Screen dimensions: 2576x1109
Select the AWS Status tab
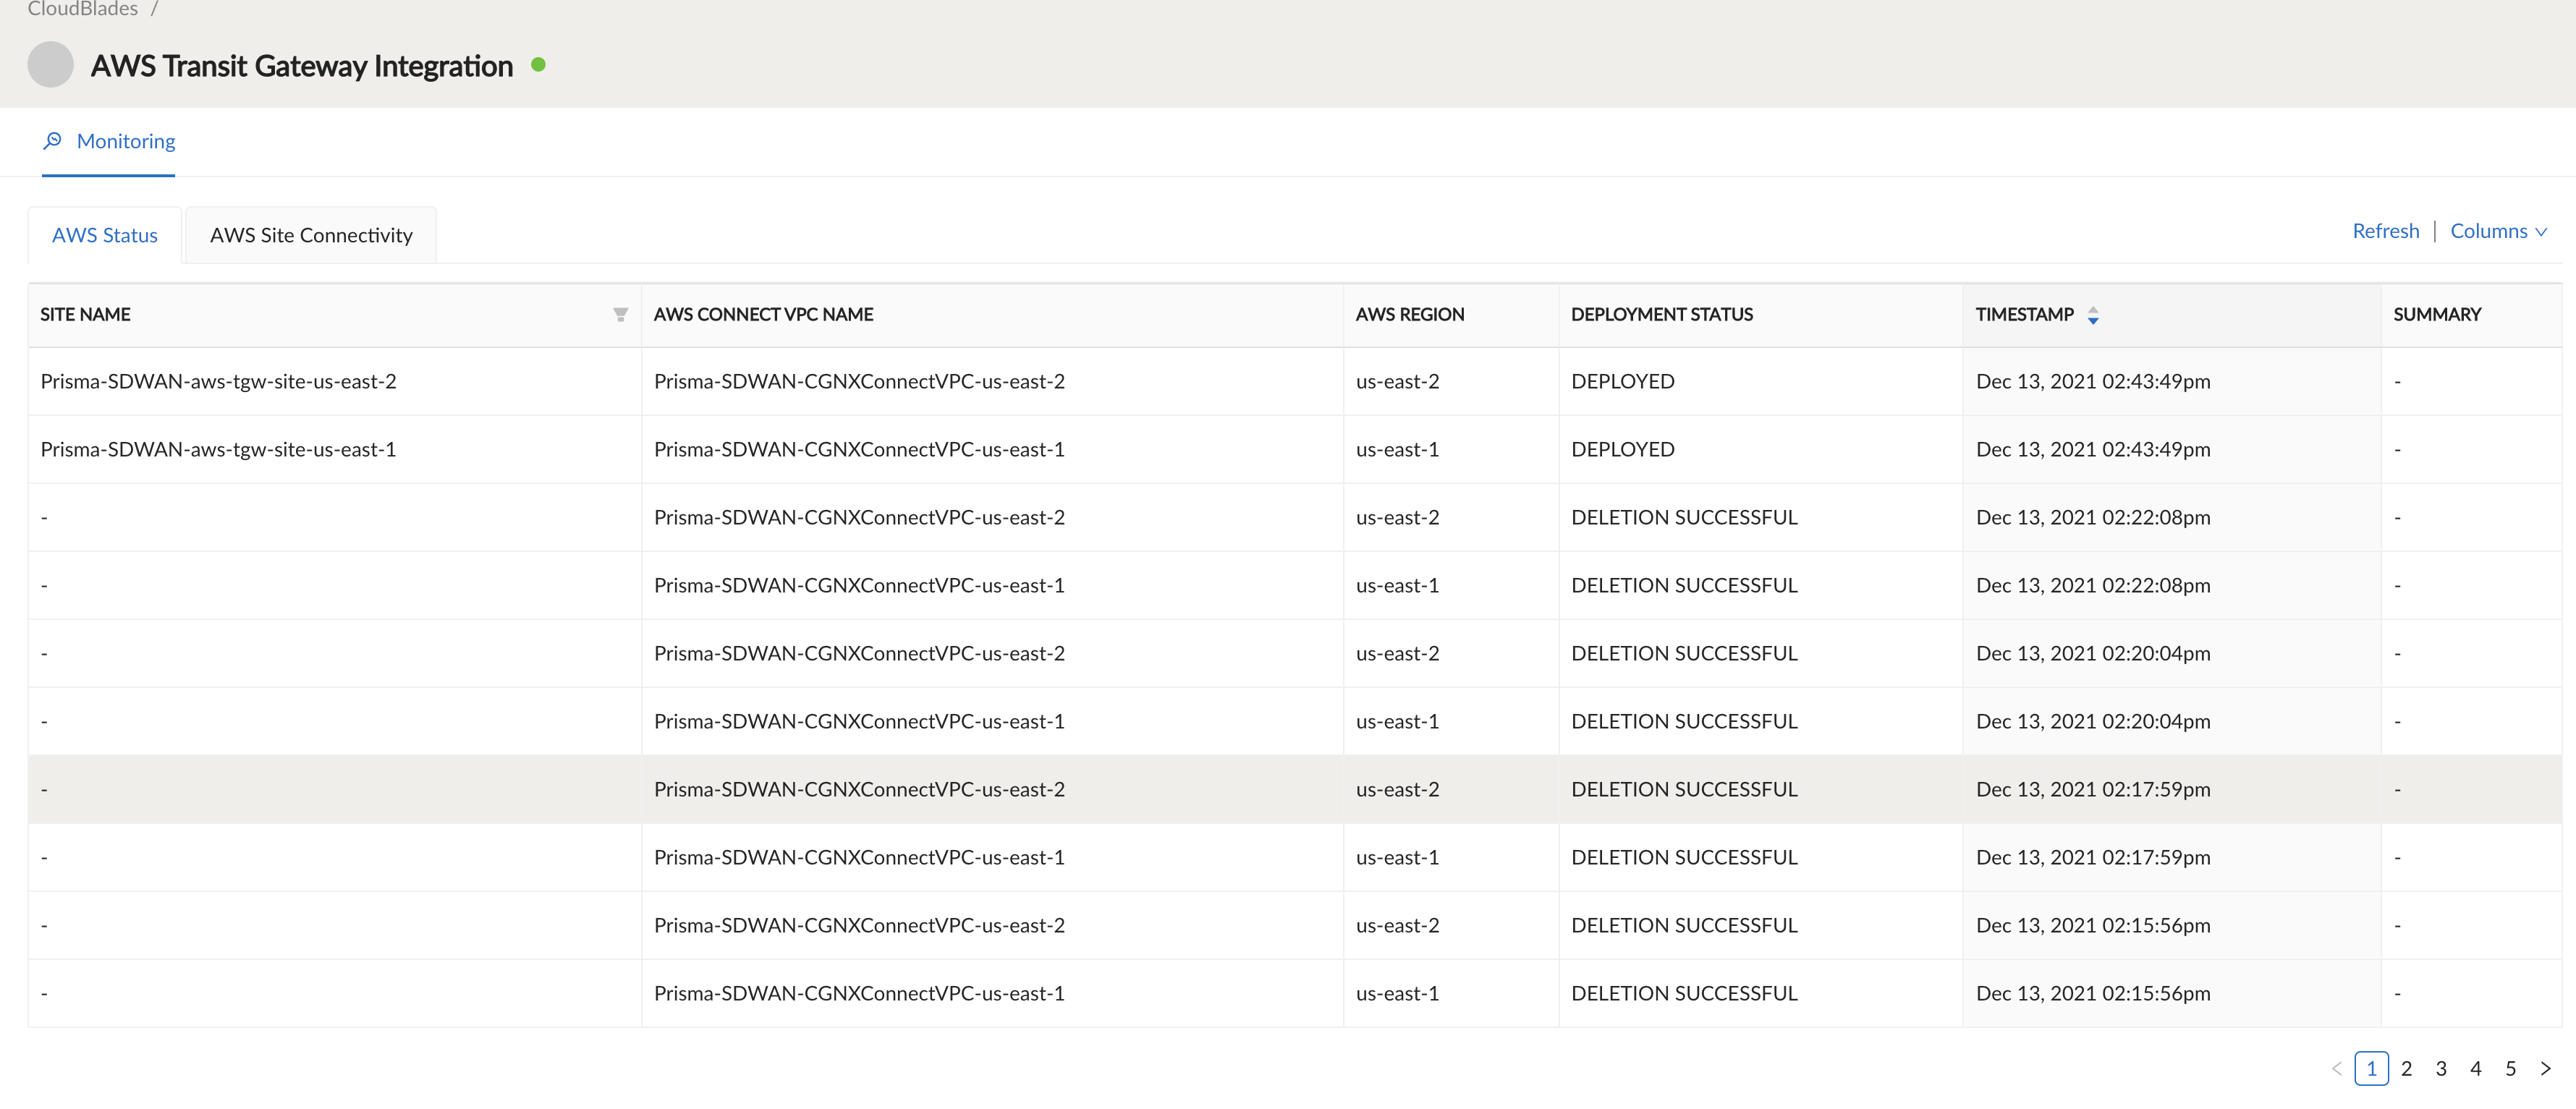[105, 236]
